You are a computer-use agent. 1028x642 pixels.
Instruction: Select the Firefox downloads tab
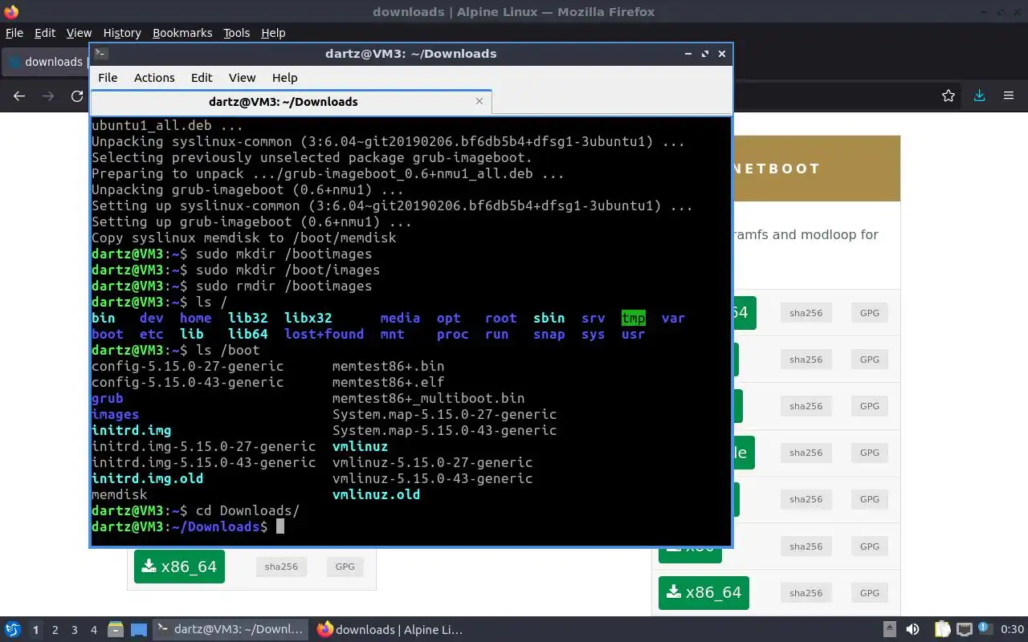click(46, 62)
